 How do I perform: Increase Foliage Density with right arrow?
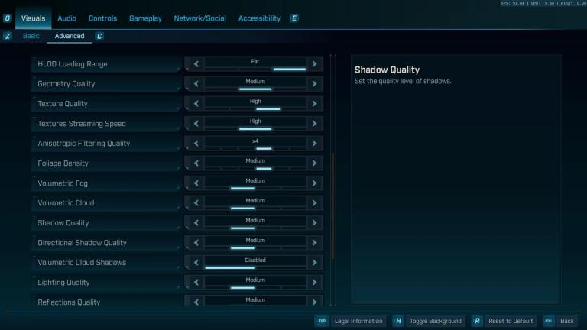[x=314, y=163]
